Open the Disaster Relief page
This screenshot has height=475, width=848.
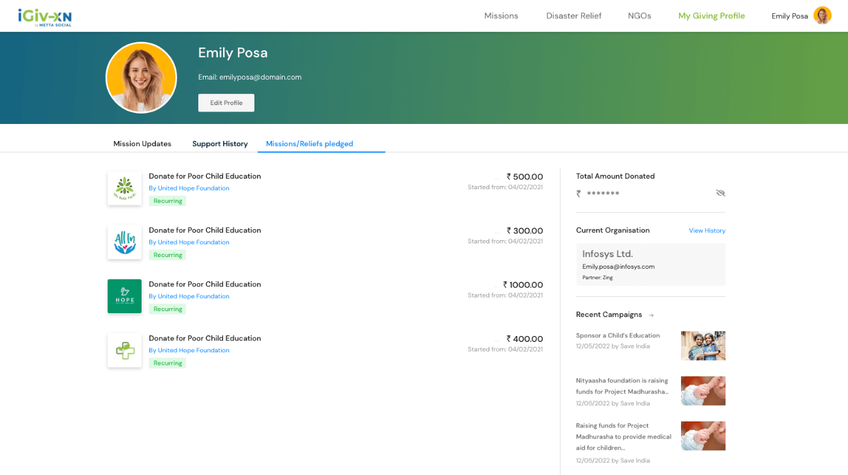(573, 16)
